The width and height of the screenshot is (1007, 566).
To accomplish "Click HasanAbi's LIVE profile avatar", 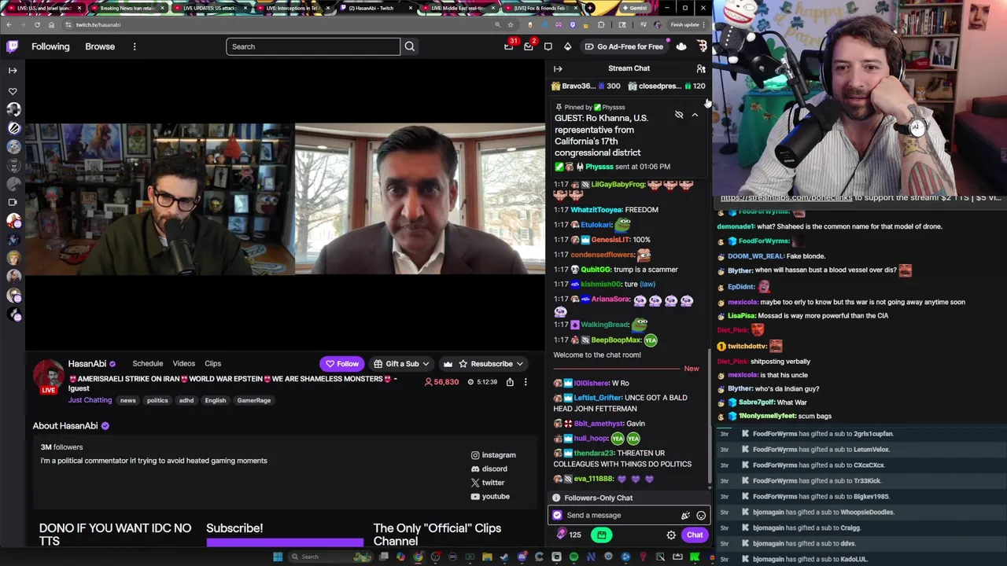I will [x=49, y=377].
